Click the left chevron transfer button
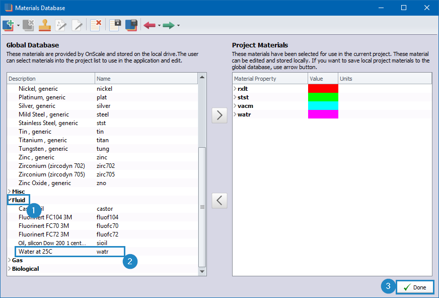This screenshot has width=439, height=298. coord(219,201)
